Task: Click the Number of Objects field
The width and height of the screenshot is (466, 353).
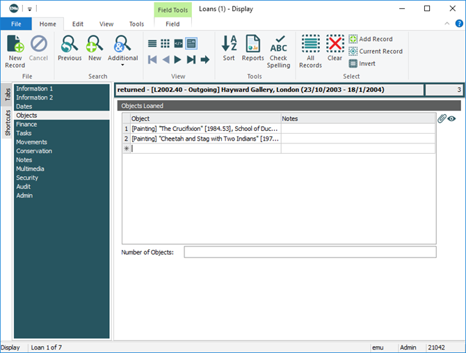Action: pos(310,252)
